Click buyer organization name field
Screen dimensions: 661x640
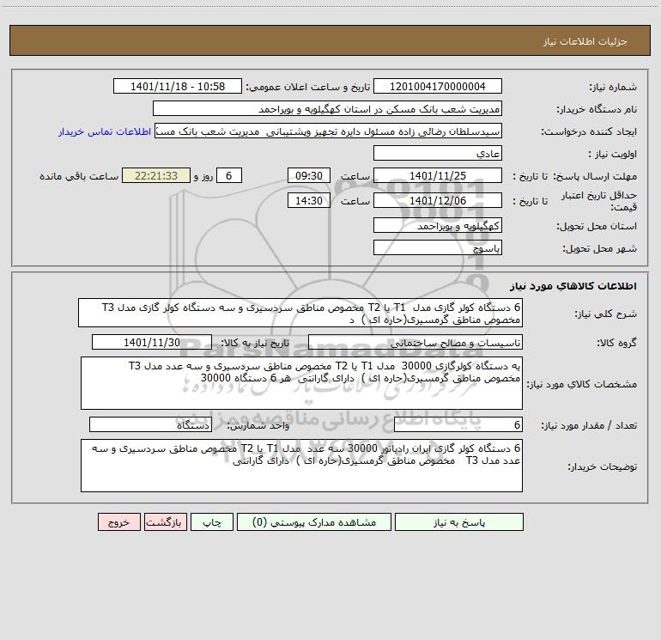[327, 108]
